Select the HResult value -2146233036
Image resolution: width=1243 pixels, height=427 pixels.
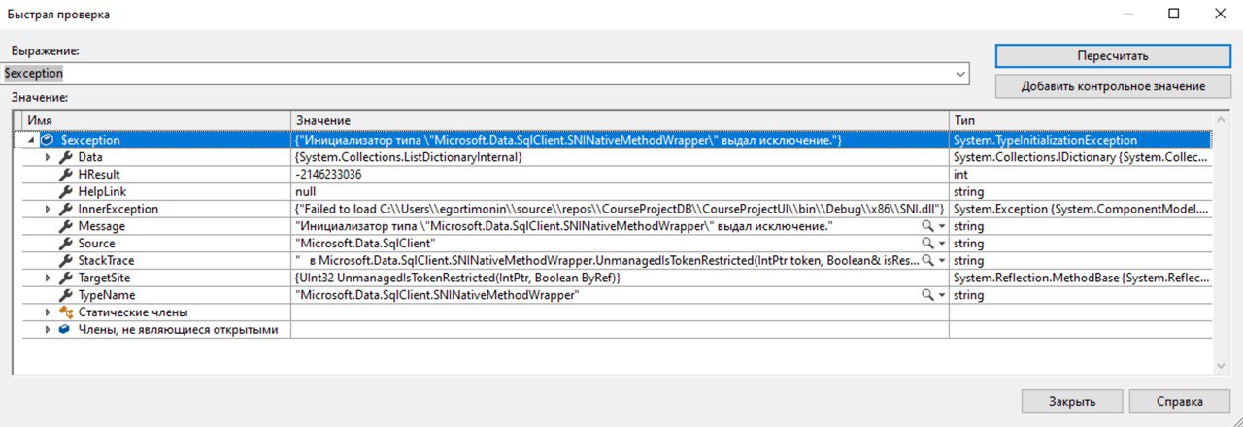pos(328,175)
